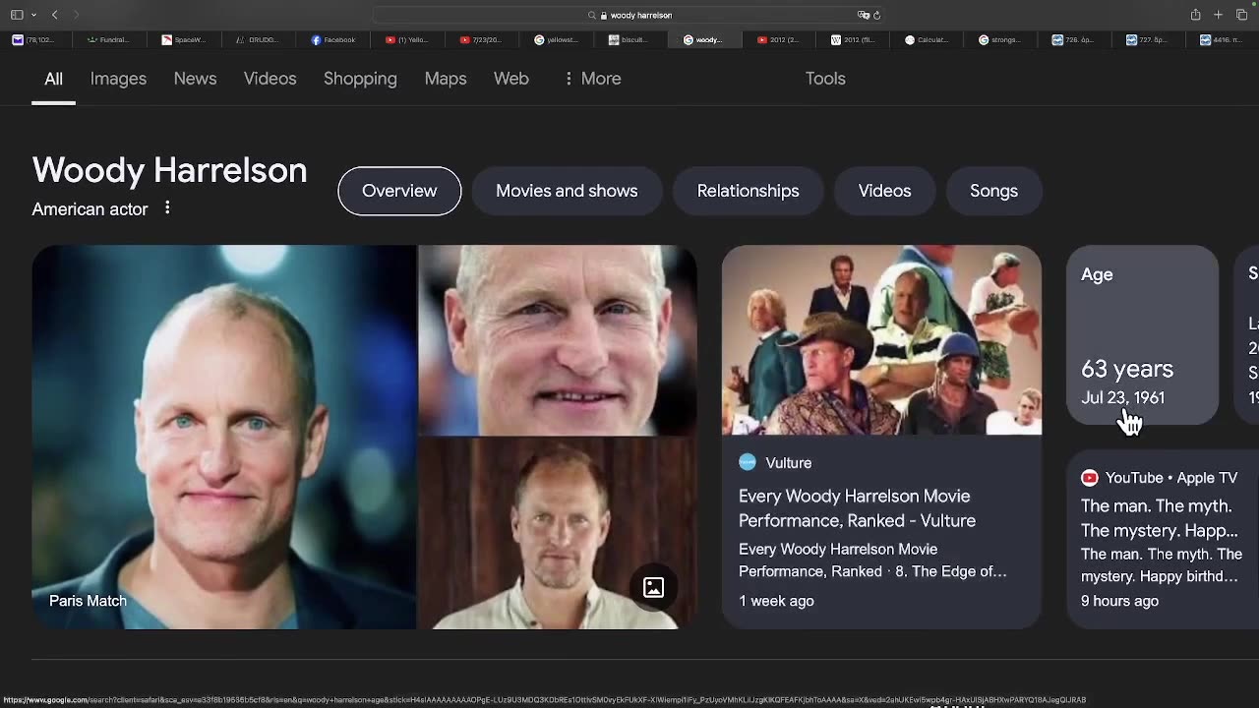This screenshot has height=708, width=1259.
Task: Switch to the Google strongs... tab
Action: 1001,40
